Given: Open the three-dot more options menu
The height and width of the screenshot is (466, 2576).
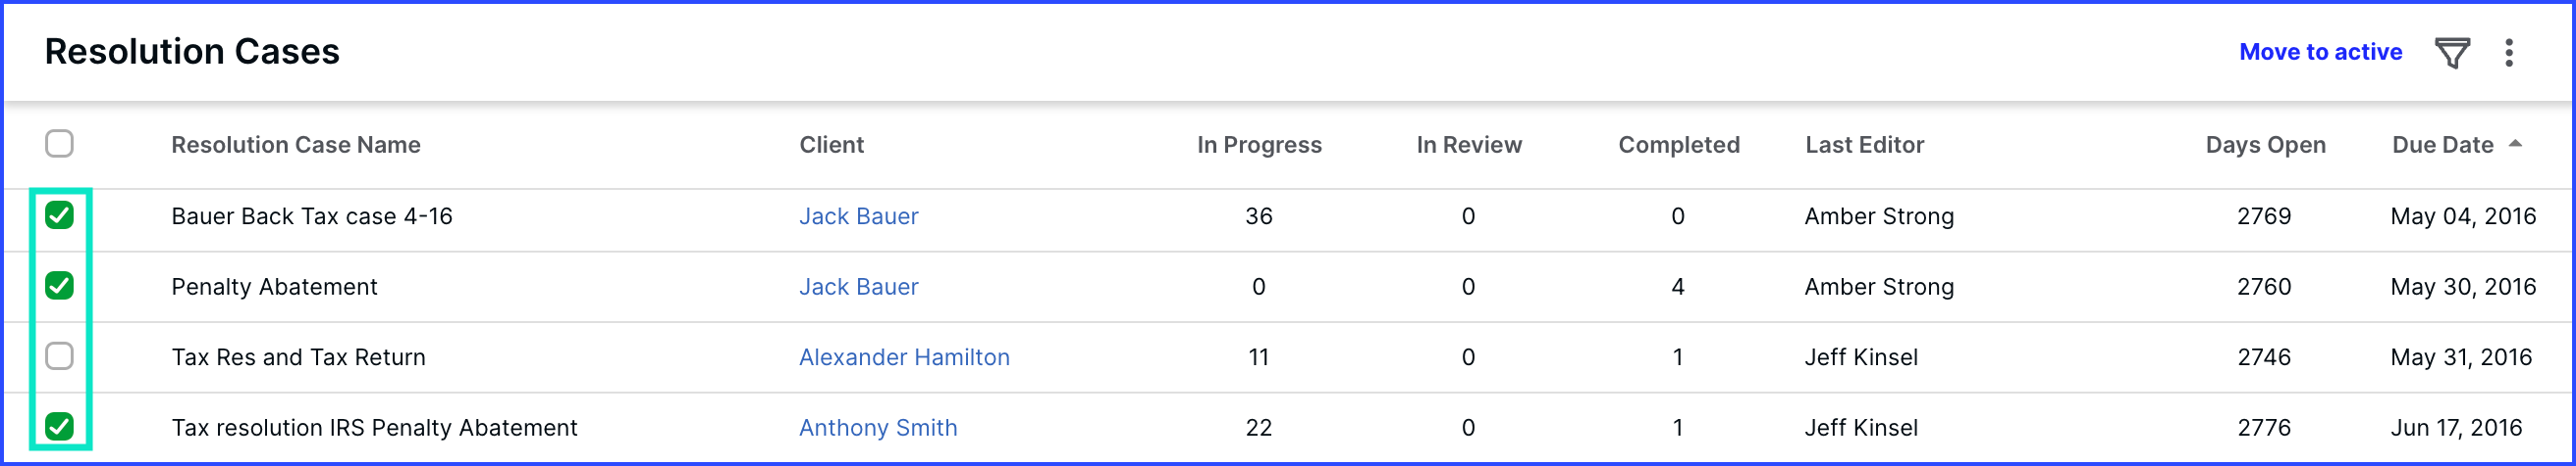Looking at the screenshot, I should 2508,53.
